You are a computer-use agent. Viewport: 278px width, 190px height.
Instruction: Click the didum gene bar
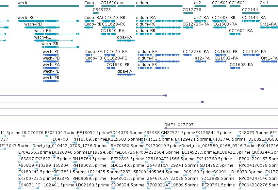click(159, 6)
